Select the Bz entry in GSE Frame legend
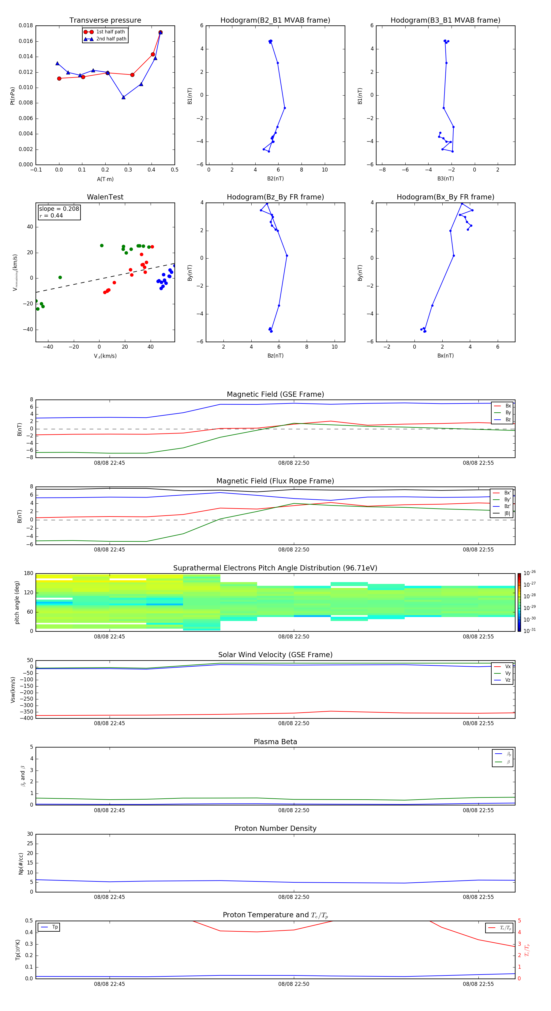This screenshot has height=1011, width=551. (502, 419)
